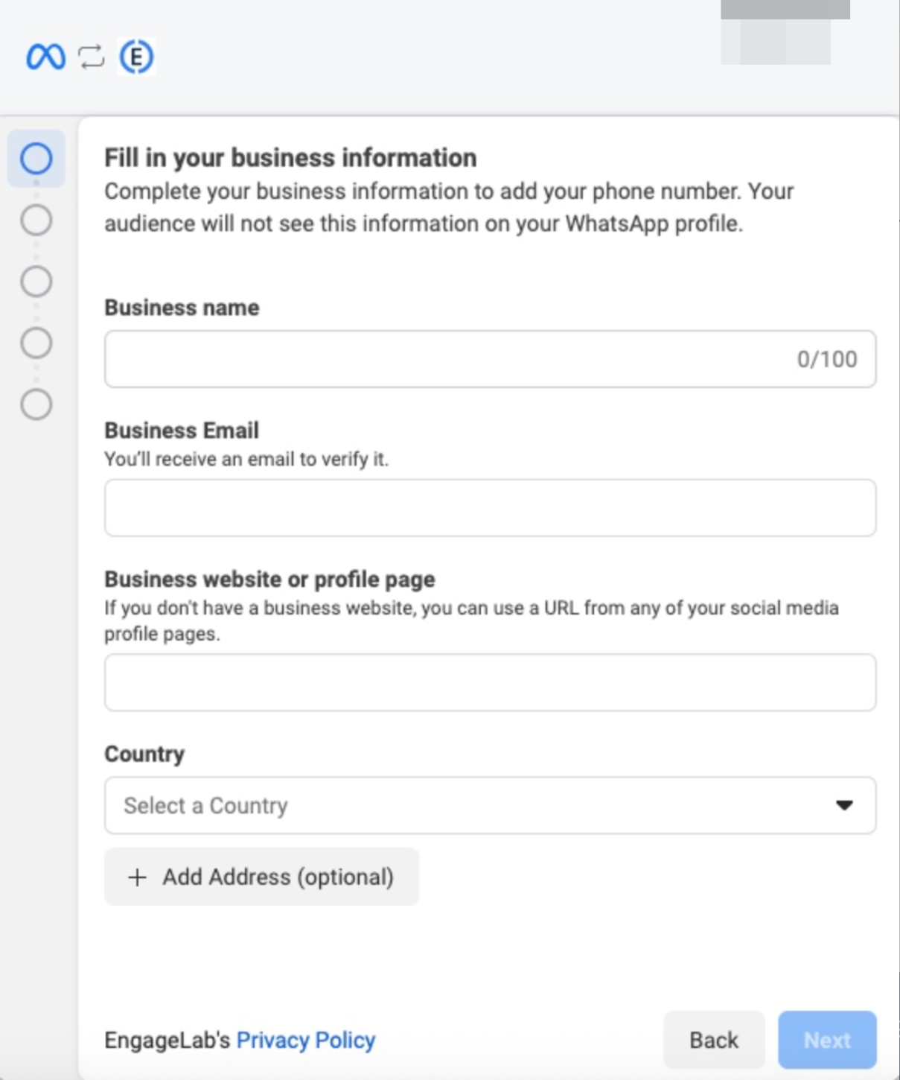Viewport: 900px width, 1080px height.
Task: Select the first step indicator circle
Action: tap(36, 159)
